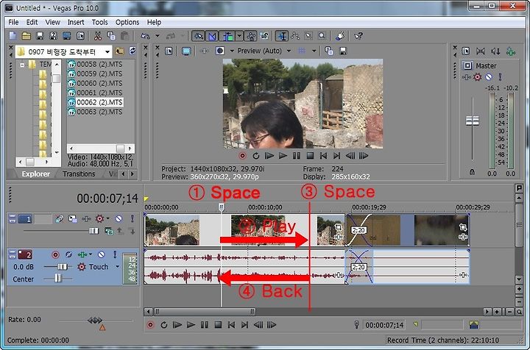The width and height of the screenshot is (530, 350).
Task: Toggle Ignore Event Grouping
Action: (265, 36)
